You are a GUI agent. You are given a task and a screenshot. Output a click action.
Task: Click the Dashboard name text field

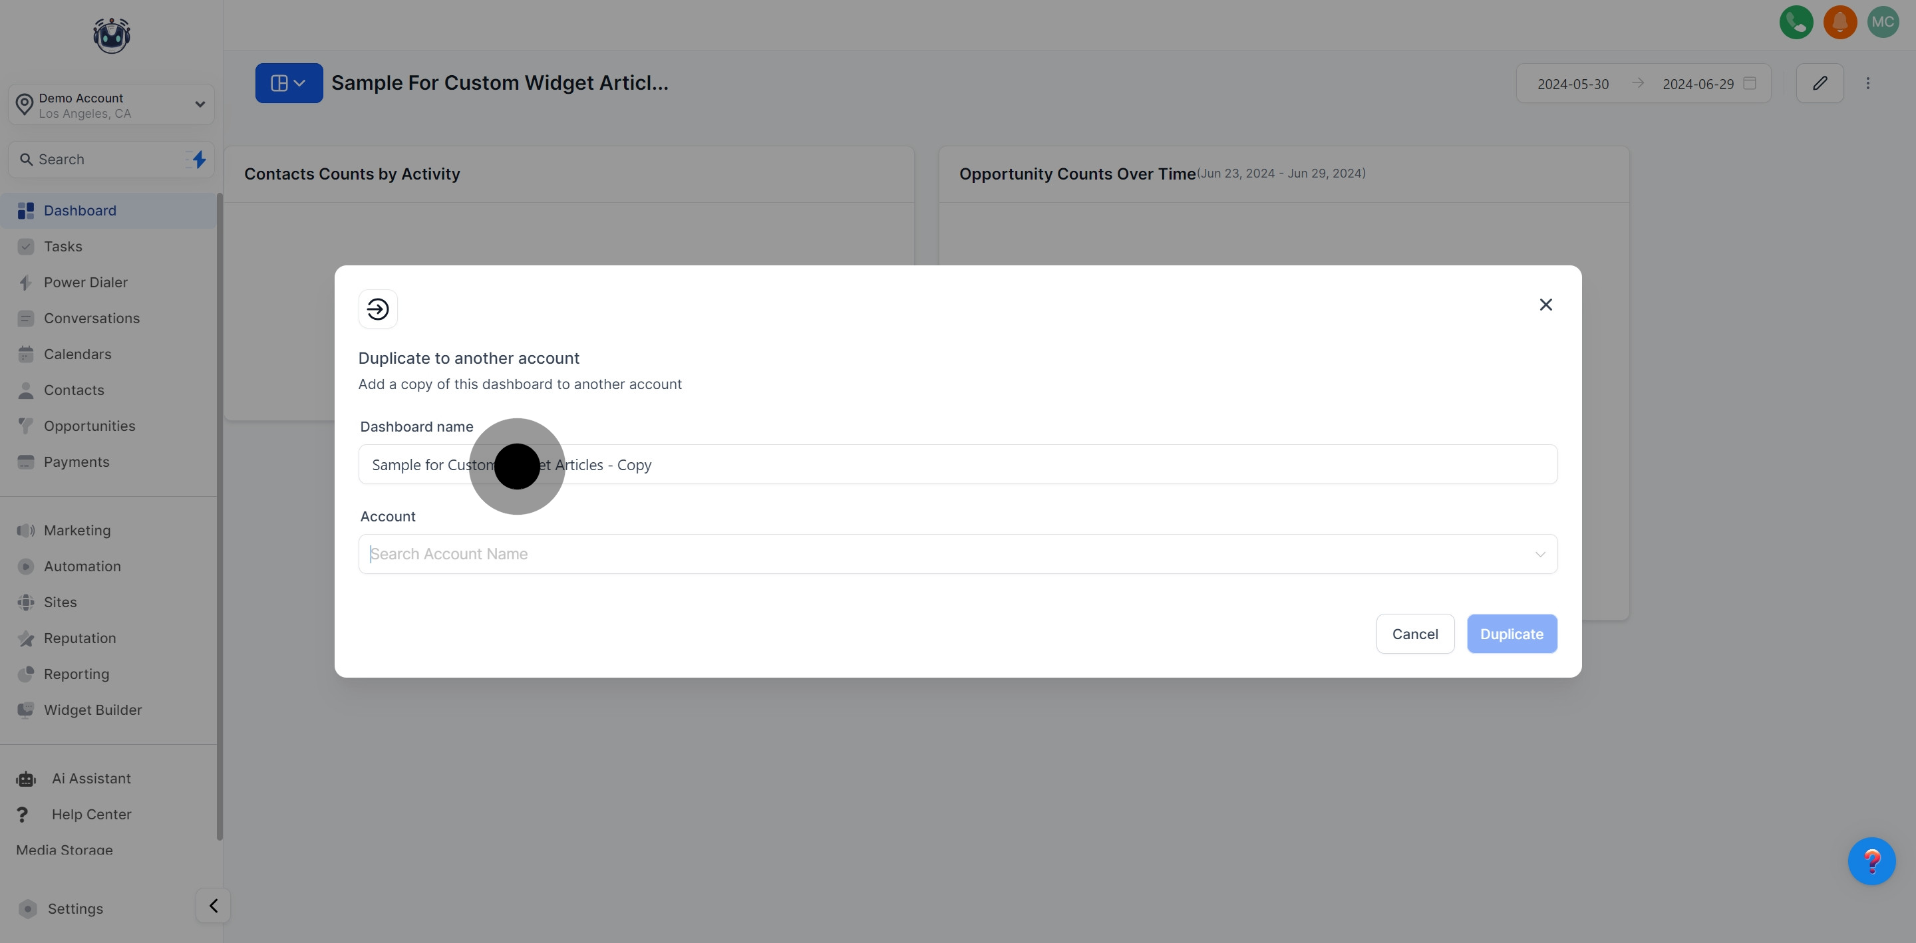click(x=957, y=465)
